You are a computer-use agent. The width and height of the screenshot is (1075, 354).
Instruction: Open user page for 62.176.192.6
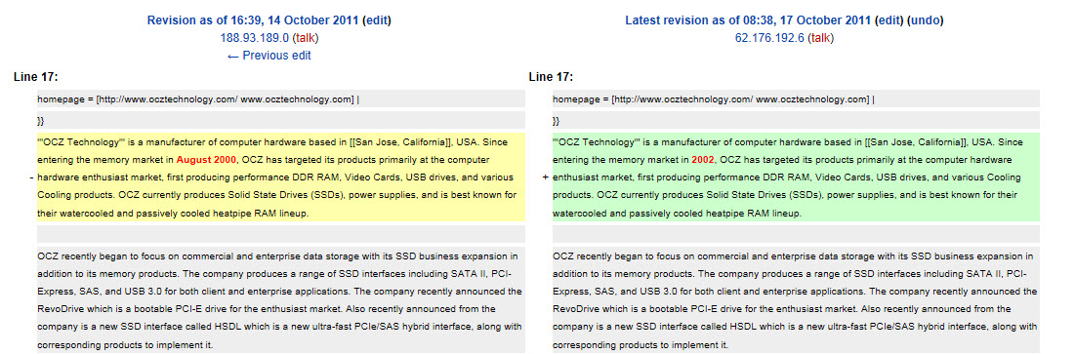click(x=769, y=38)
